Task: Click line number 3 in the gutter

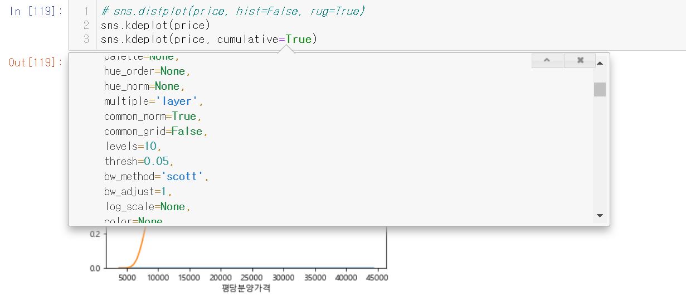Action: (x=86, y=39)
